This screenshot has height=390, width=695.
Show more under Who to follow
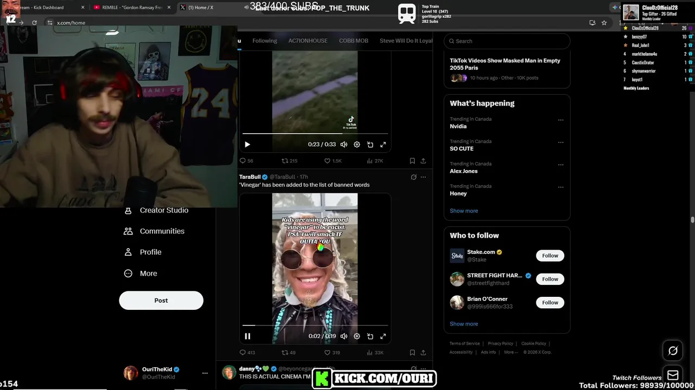464,324
